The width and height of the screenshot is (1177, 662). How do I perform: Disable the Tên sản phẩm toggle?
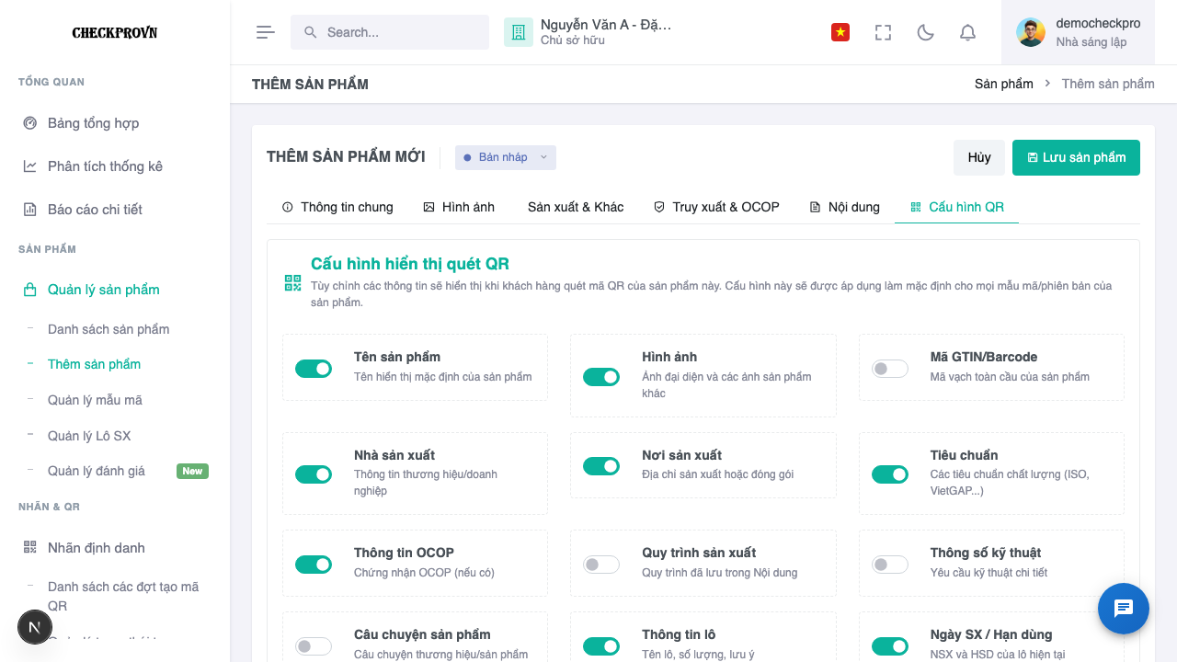(x=314, y=369)
